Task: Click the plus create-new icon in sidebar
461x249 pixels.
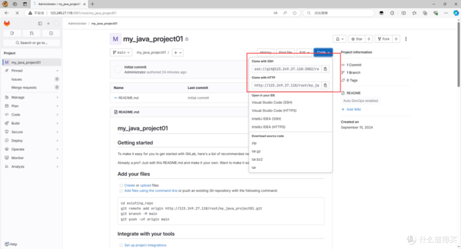Action: tap(48, 23)
